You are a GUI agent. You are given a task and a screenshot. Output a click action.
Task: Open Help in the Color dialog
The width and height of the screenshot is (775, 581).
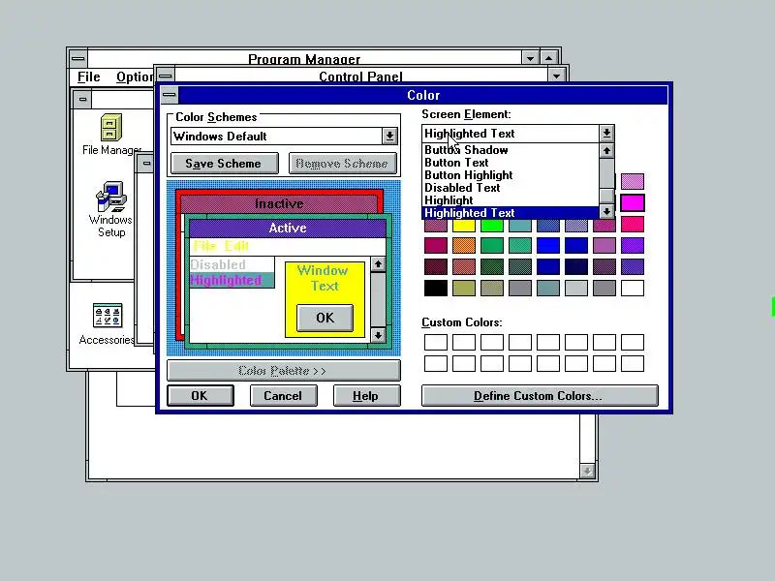pos(366,396)
